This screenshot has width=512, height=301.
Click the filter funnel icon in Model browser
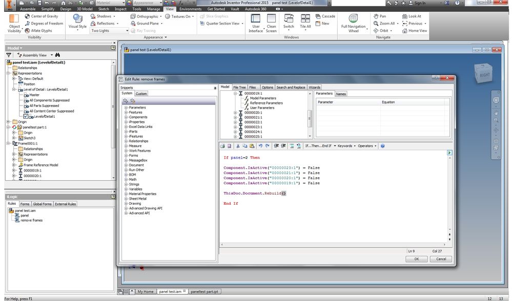click(9, 55)
